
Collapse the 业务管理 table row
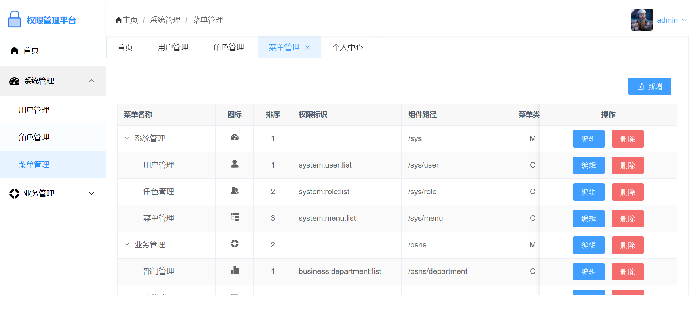click(x=127, y=244)
